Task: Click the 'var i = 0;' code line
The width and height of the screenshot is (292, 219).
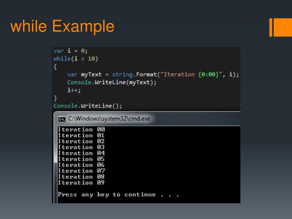Action: pyautogui.click(x=70, y=51)
